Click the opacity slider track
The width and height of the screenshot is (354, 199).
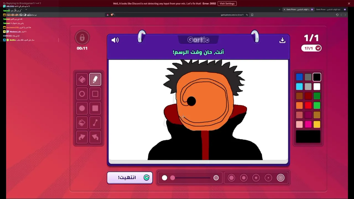coord(191,178)
